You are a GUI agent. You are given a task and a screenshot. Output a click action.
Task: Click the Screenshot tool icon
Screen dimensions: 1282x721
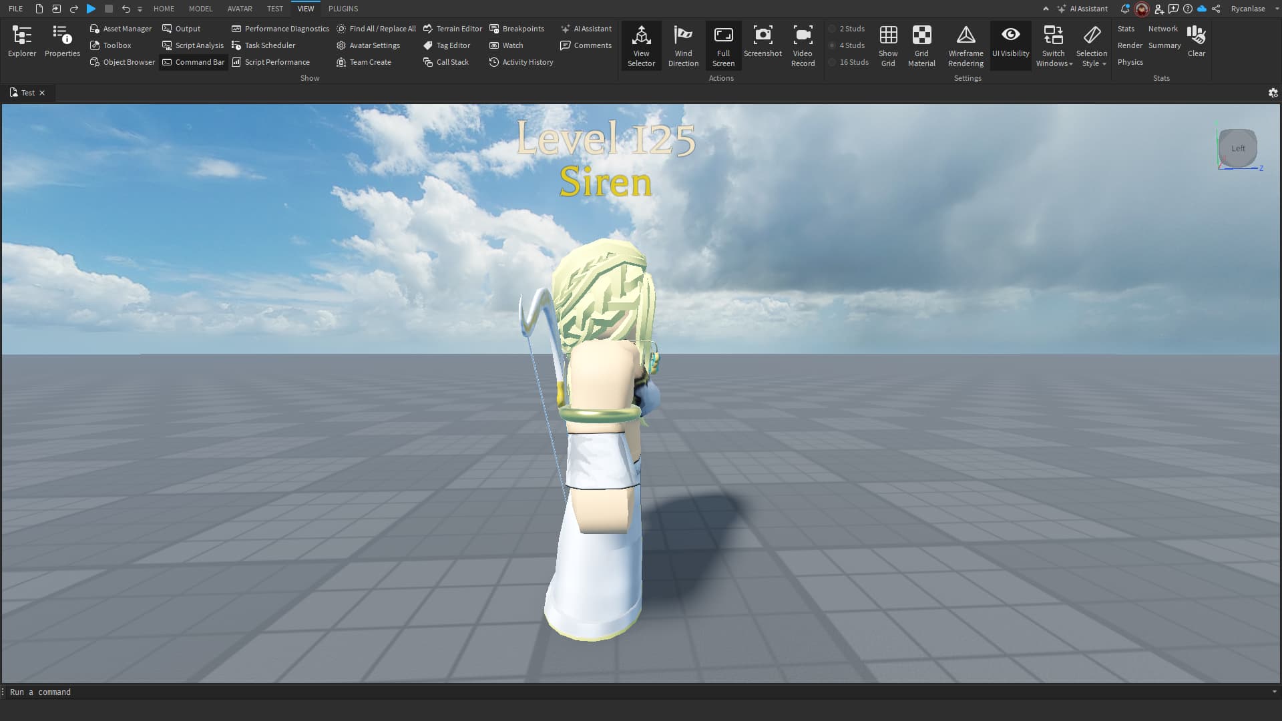[x=763, y=41]
